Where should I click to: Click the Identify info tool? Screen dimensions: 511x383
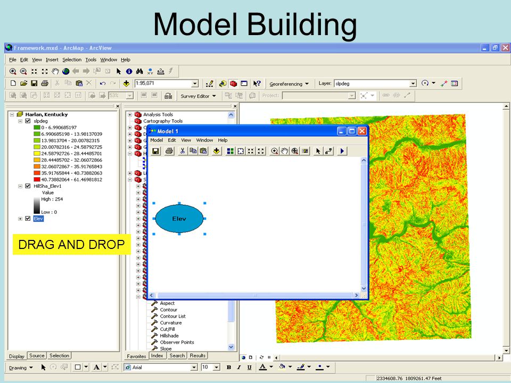(x=129, y=71)
